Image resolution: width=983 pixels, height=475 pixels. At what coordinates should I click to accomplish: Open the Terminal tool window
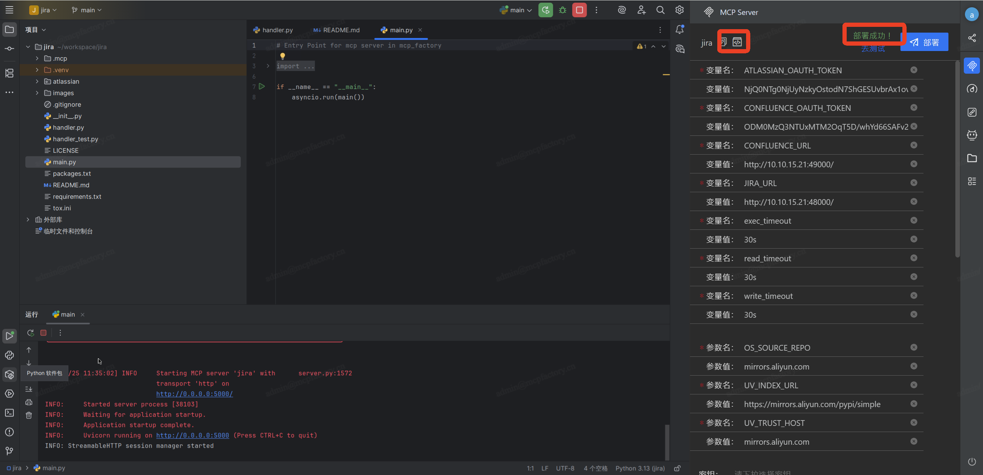(10, 413)
